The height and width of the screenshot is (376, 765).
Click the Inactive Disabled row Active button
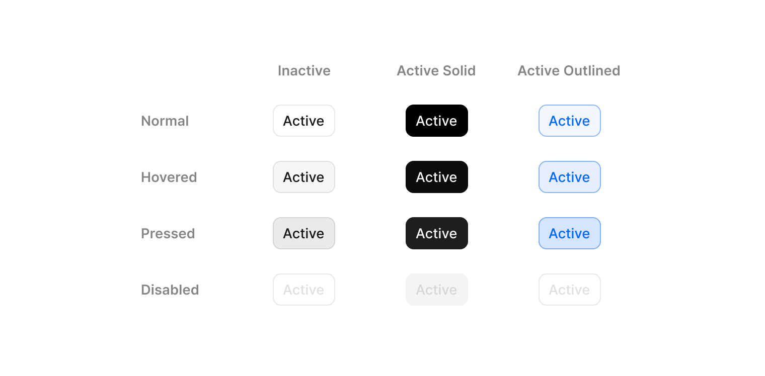click(304, 290)
